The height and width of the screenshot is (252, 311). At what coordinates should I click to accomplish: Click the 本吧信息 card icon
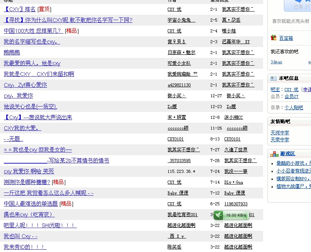(273, 78)
